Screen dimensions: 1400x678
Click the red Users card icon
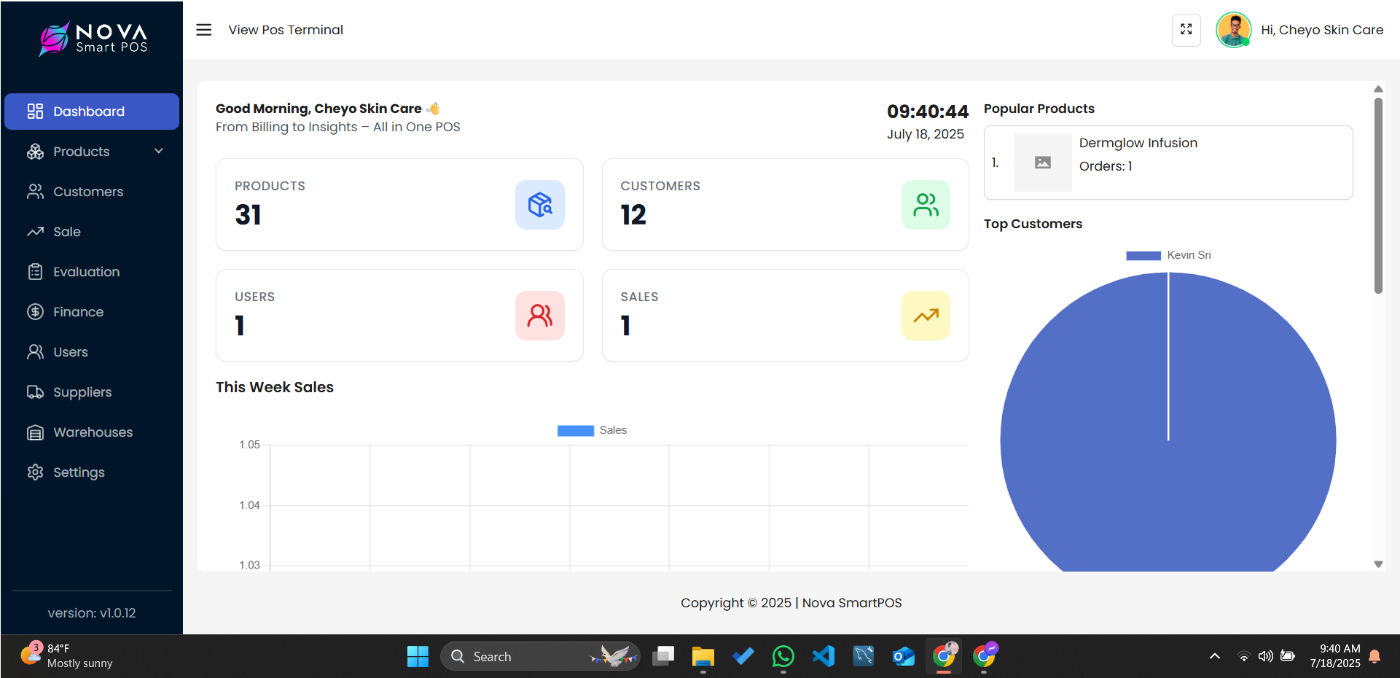coord(540,316)
